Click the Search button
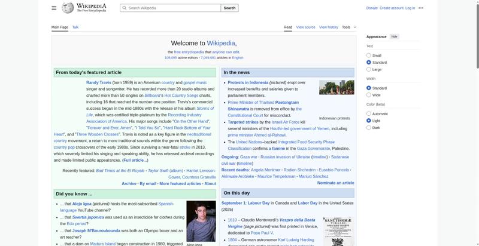 [x=229, y=8]
